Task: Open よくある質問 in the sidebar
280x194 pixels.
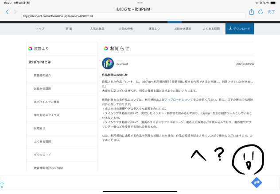Action: pos(43,141)
